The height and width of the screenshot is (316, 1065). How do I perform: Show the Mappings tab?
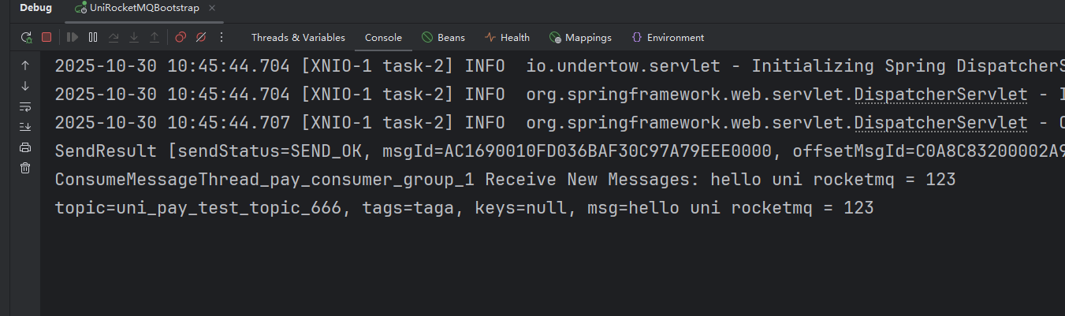[579, 37]
